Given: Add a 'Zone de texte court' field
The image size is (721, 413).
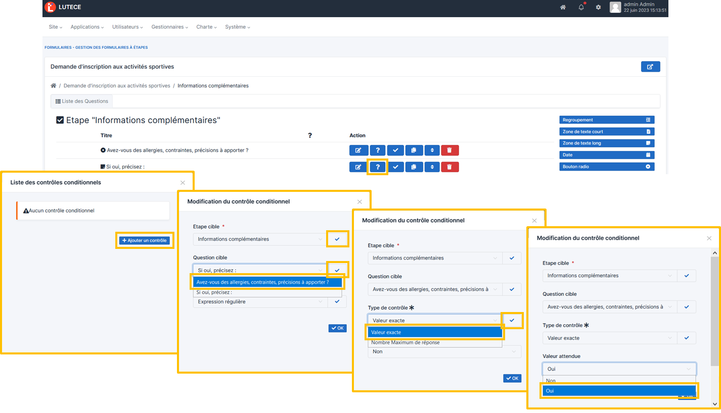Looking at the screenshot, I should tap(606, 132).
